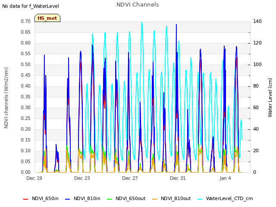
Task: Click the Dec 27 x-axis tick label
Action: pyautogui.click(x=130, y=178)
